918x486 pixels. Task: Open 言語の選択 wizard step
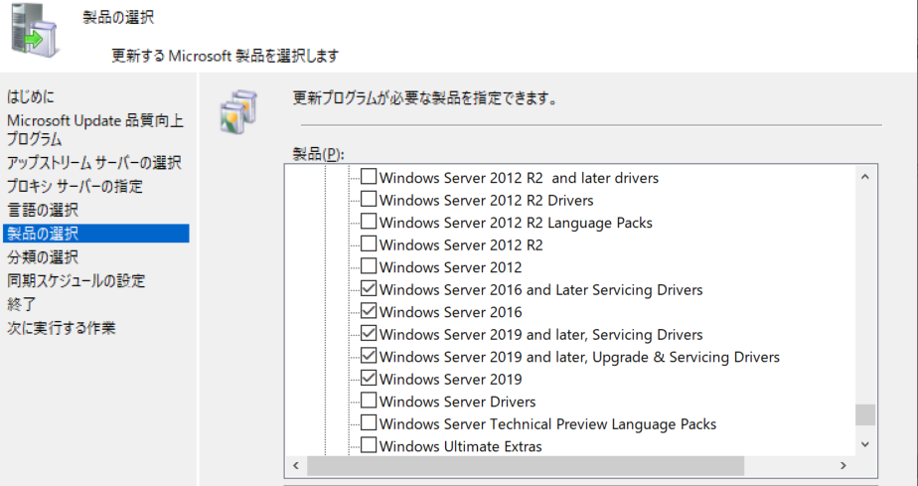tap(42, 211)
